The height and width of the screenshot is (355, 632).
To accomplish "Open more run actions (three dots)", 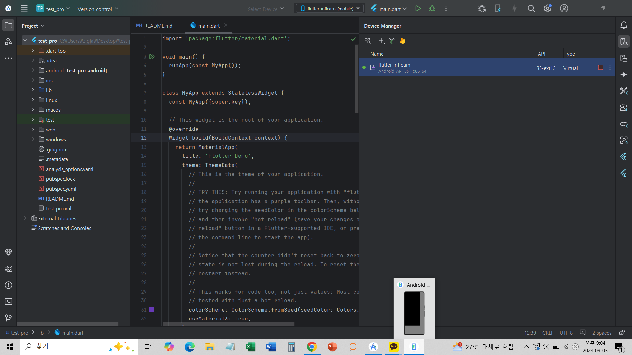I will [x=446, y=9].
